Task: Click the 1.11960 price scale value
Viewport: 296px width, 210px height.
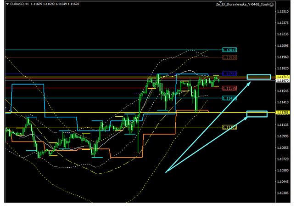Action: click(283, 57)
